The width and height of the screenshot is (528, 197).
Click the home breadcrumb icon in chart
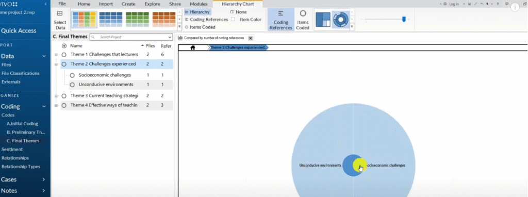[193, 47]
